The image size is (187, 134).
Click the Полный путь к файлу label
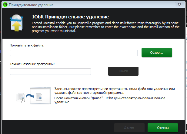(x=27, y=45)
